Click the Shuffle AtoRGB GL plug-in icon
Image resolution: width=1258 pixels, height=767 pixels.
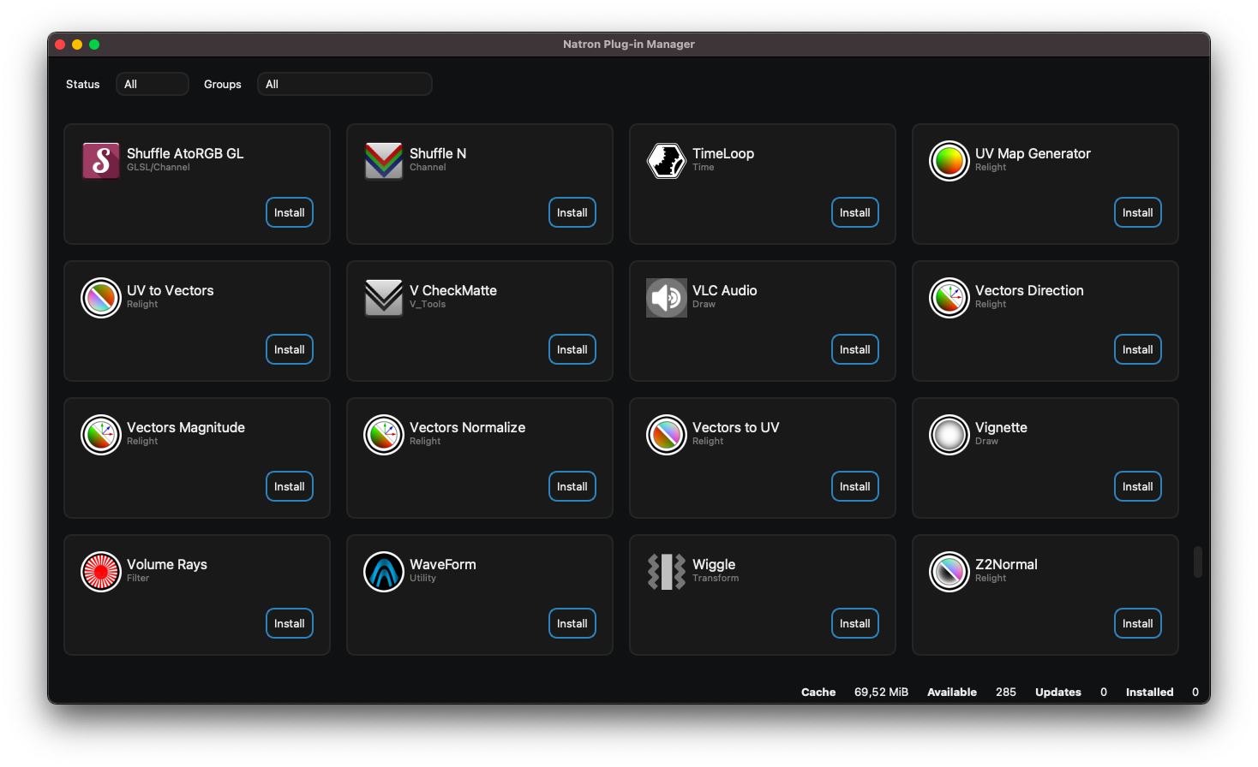coord(101,161)
